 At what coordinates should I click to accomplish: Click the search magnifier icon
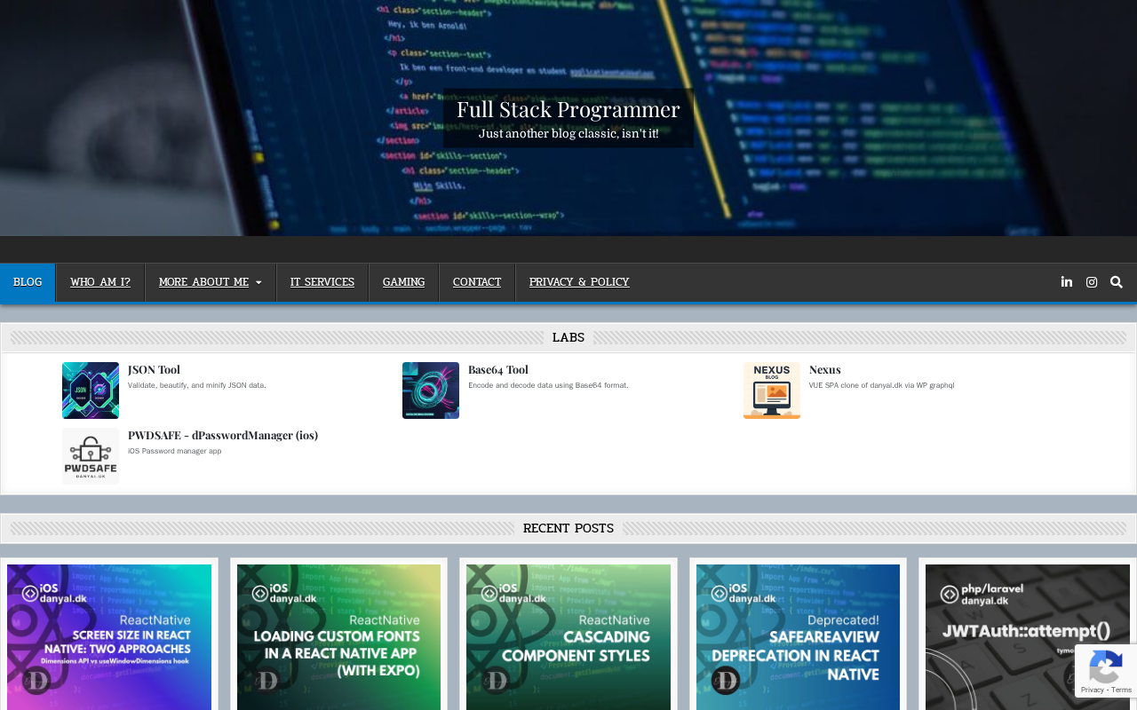coord(1116,282)
